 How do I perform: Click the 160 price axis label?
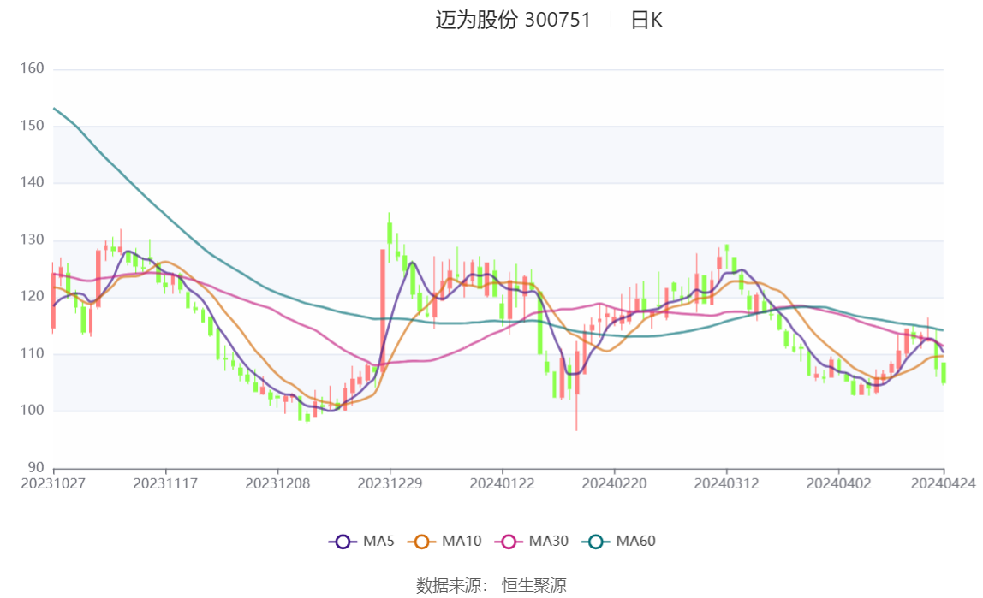click(x=32, y=68)
